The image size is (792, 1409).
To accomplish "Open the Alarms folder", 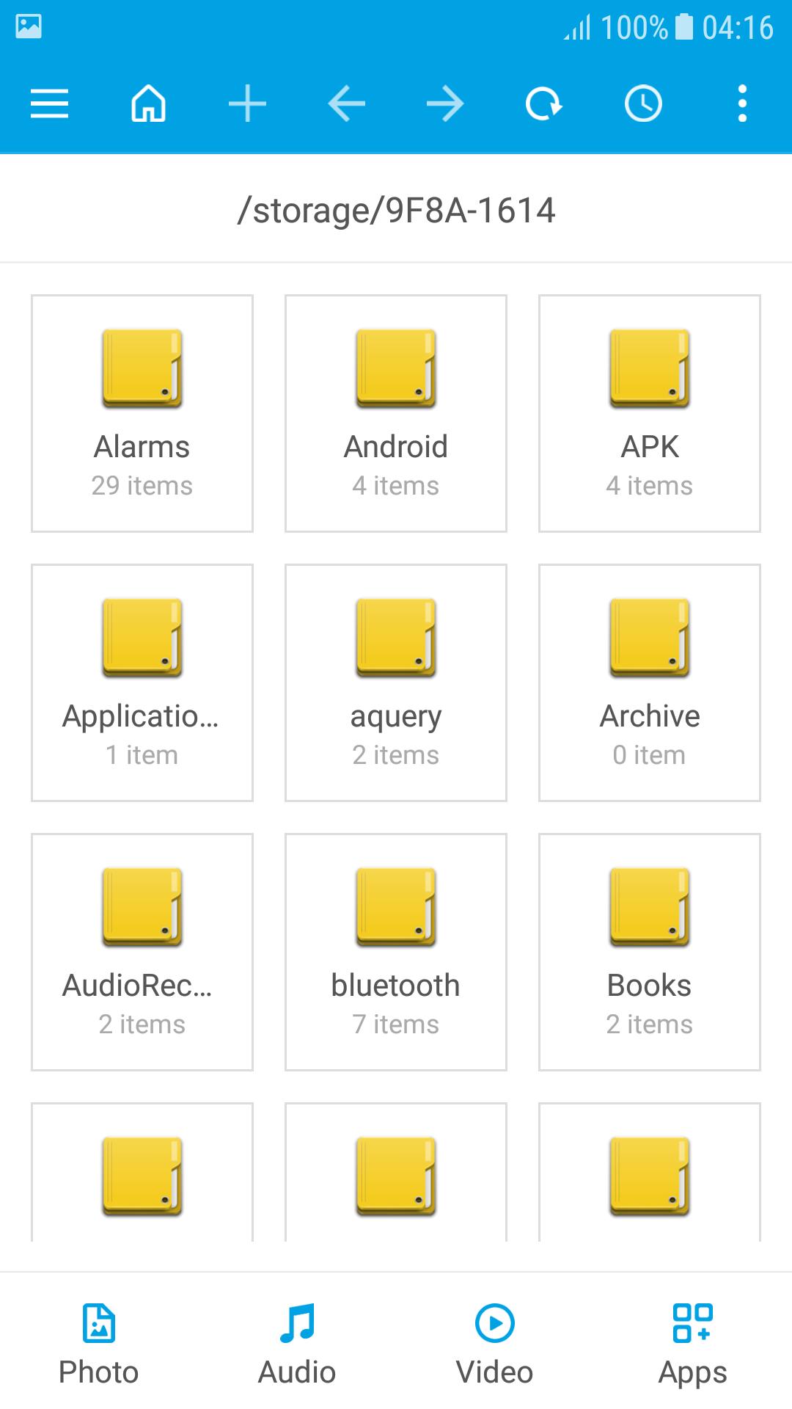I will 142,413.
